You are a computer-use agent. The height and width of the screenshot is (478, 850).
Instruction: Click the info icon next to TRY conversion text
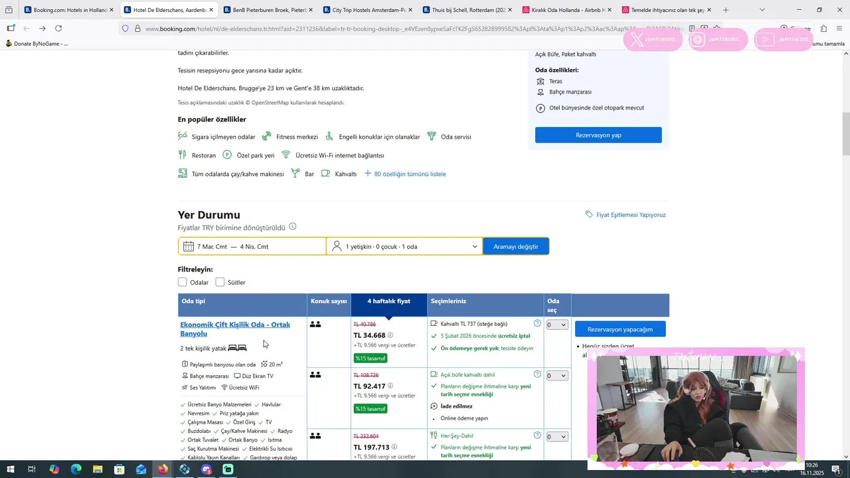tap(292, 226)
